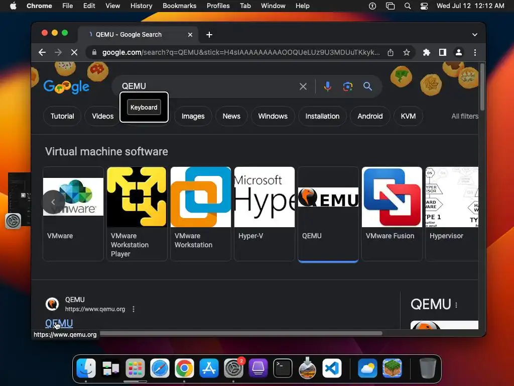The width and height of the screenshot is (514, 386).
Task: Open the History menu
Action: click(141, 6)
